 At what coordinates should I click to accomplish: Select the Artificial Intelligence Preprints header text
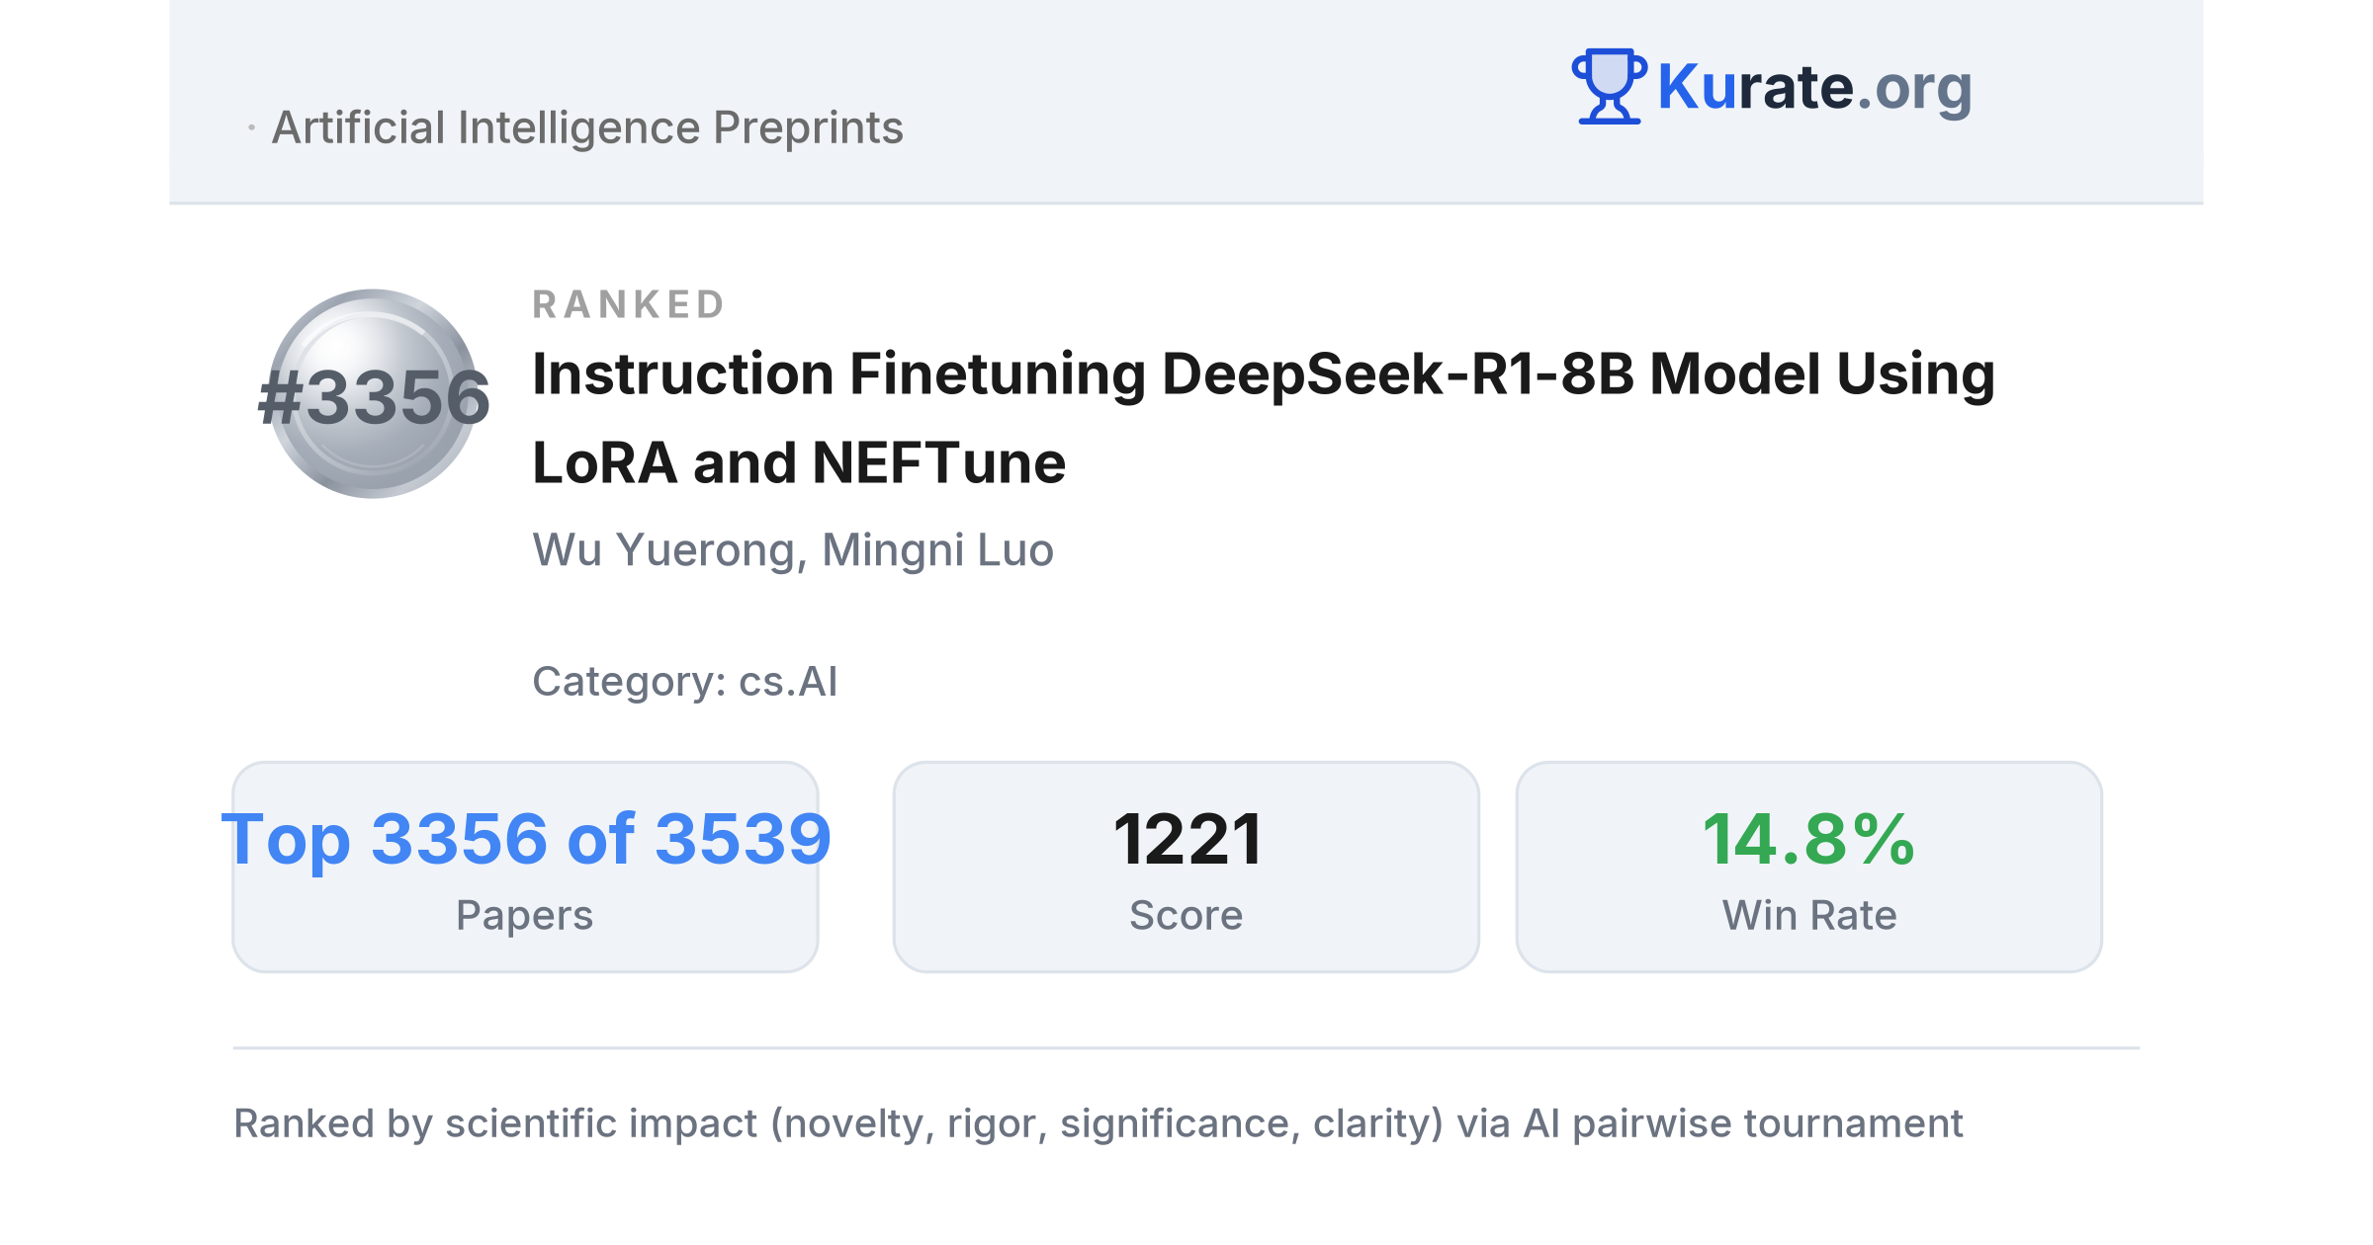point(587,127)
